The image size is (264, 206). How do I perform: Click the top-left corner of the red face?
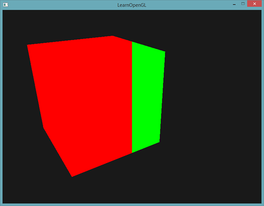(28, 46)
